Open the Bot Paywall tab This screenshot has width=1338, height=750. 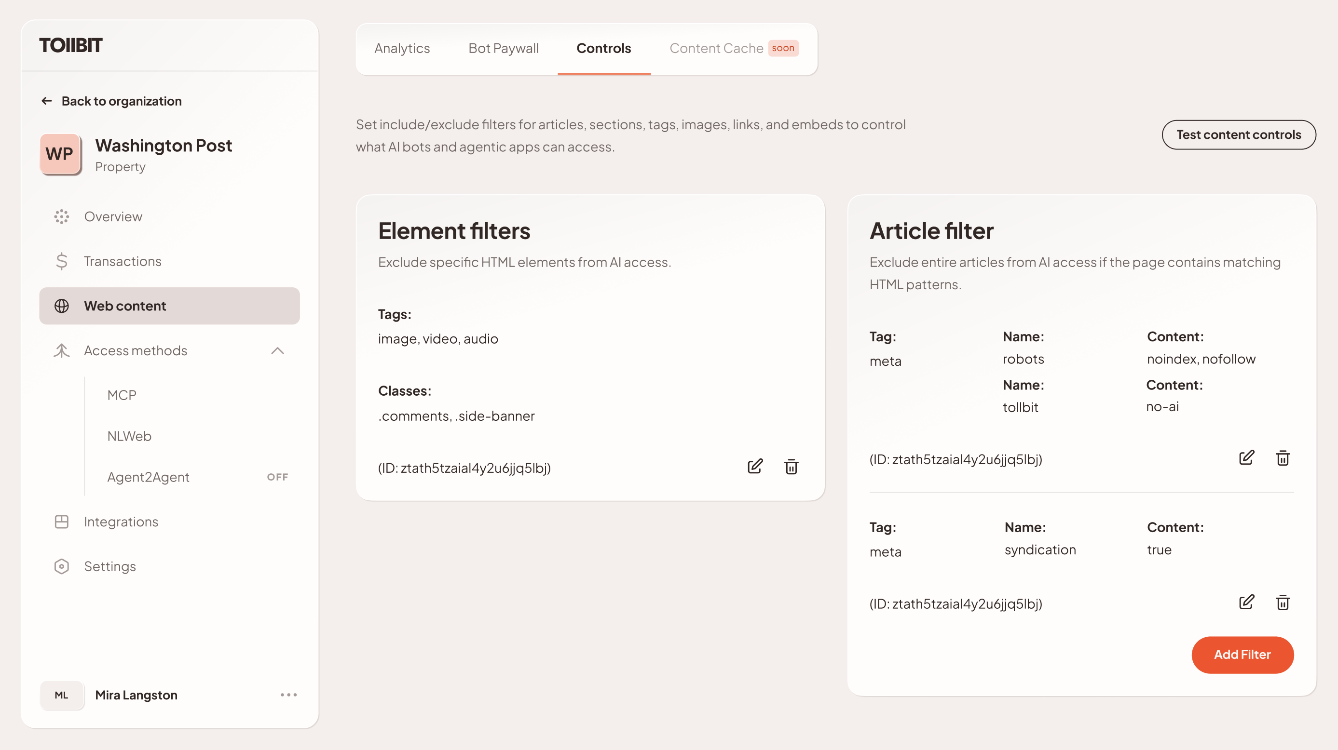point(503,48)
